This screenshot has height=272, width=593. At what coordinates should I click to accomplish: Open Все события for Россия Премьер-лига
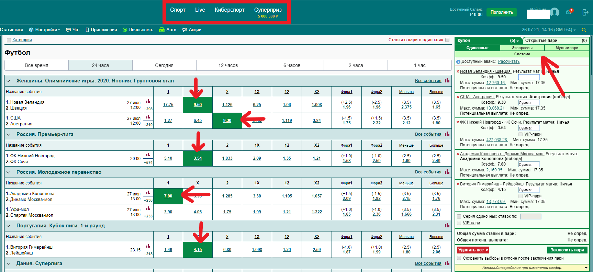point(428,134)
